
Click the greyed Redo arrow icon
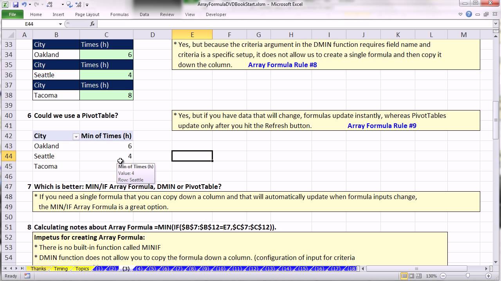click(36, 5)
